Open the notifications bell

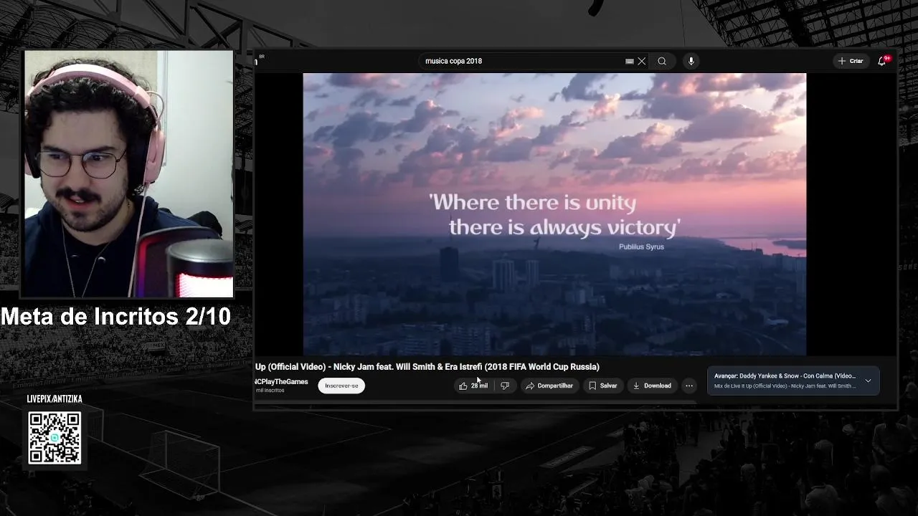coord(882,61)
